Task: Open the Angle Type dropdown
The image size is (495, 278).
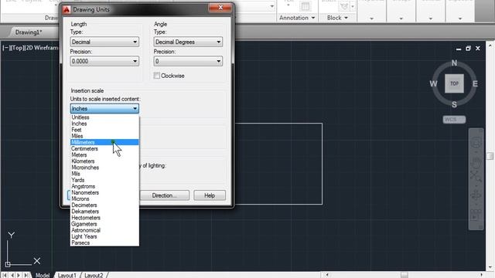Action: 188,42
